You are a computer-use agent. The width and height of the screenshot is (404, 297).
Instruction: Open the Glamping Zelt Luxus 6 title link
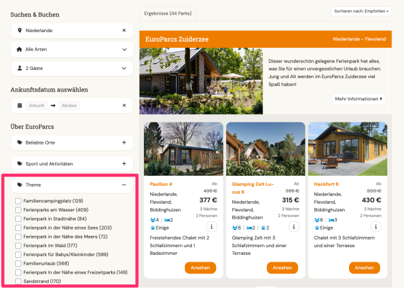[x=252, y=188]
